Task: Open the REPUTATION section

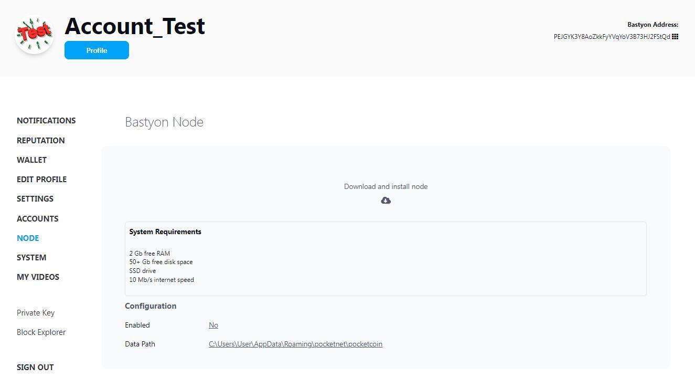Action: pyautogui.click(x=40, y=140)
